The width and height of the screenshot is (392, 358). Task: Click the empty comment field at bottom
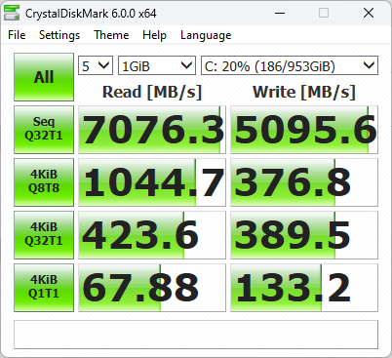pyautogui.click(x=196, y=335)
